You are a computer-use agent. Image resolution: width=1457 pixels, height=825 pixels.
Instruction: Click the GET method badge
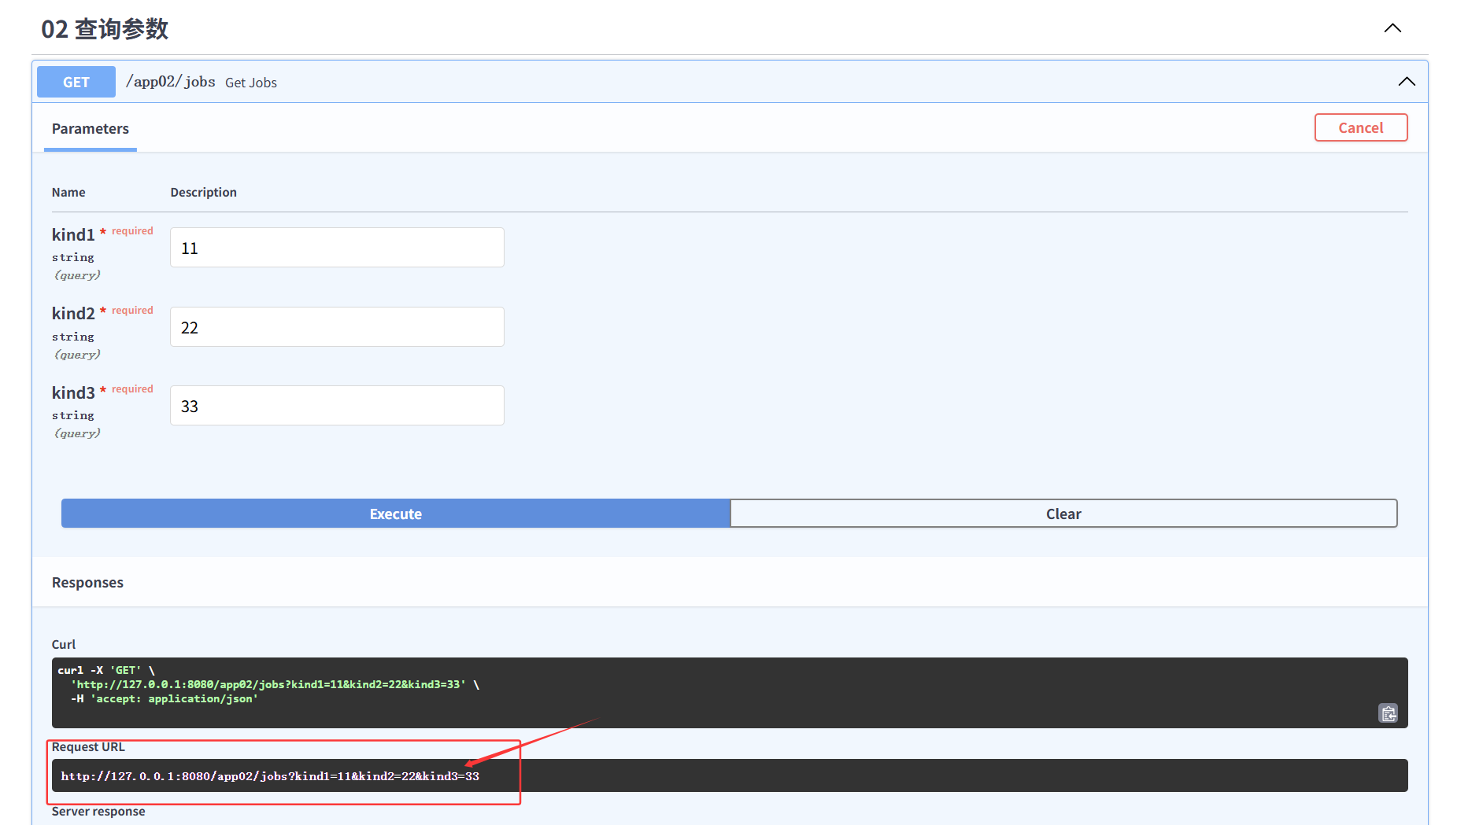tap(76, 82)
